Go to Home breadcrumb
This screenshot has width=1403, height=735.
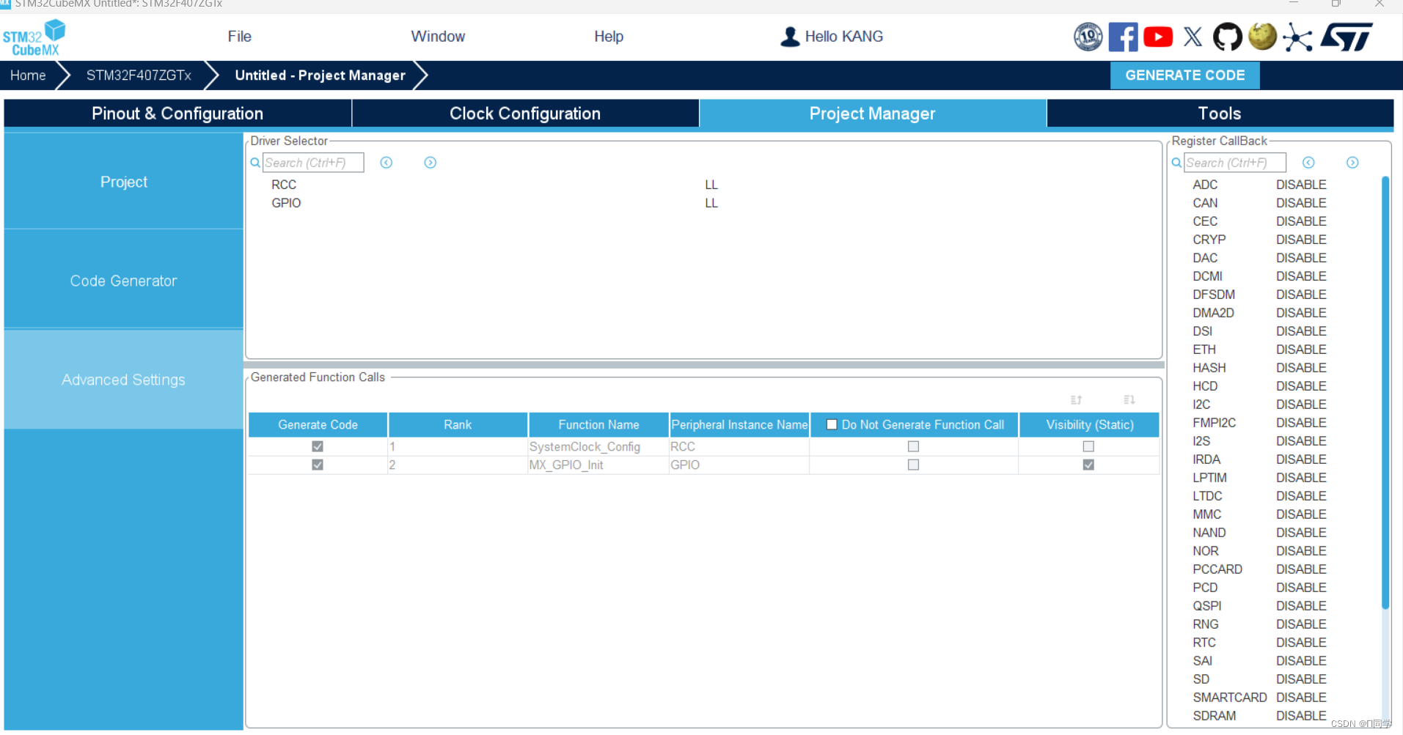tap(28, 75)
